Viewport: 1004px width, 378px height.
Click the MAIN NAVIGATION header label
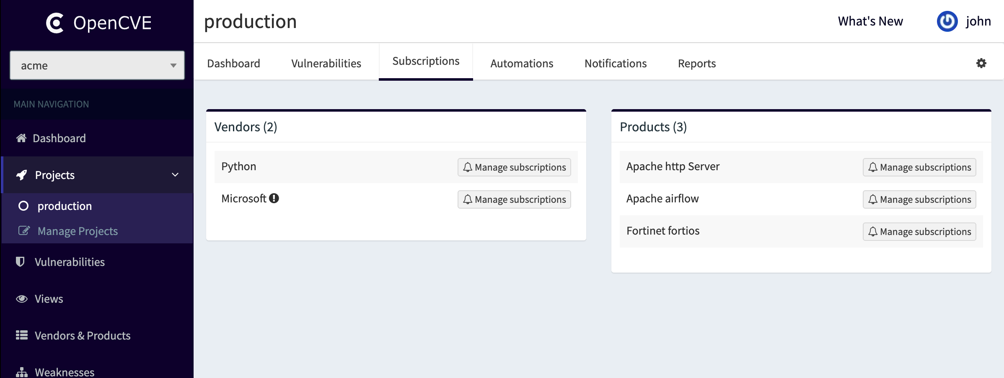[51, 104]
